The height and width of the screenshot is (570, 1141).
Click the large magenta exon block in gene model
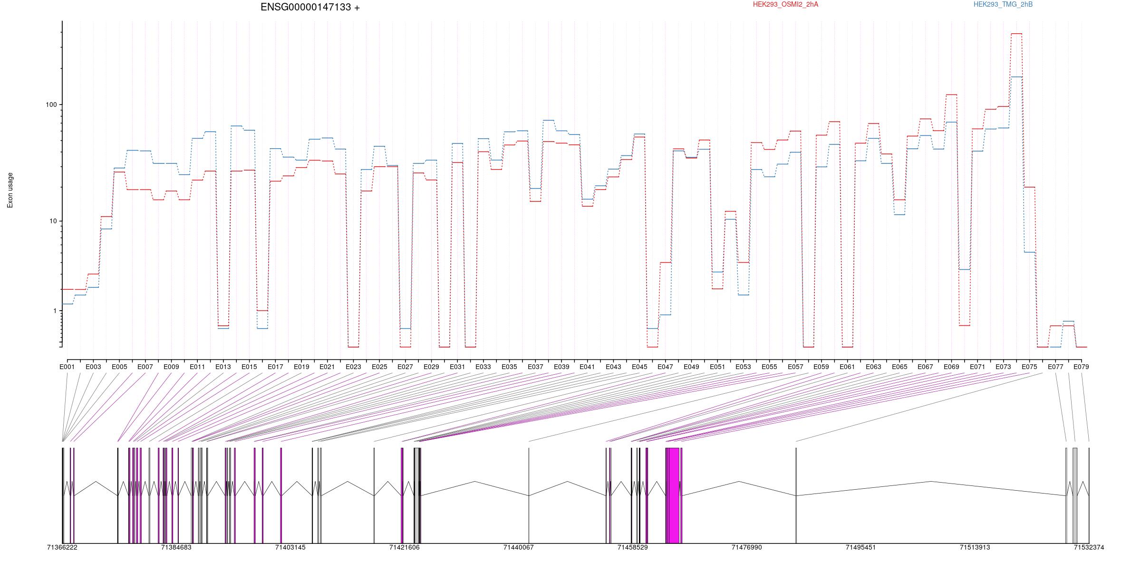coord(674,495)
